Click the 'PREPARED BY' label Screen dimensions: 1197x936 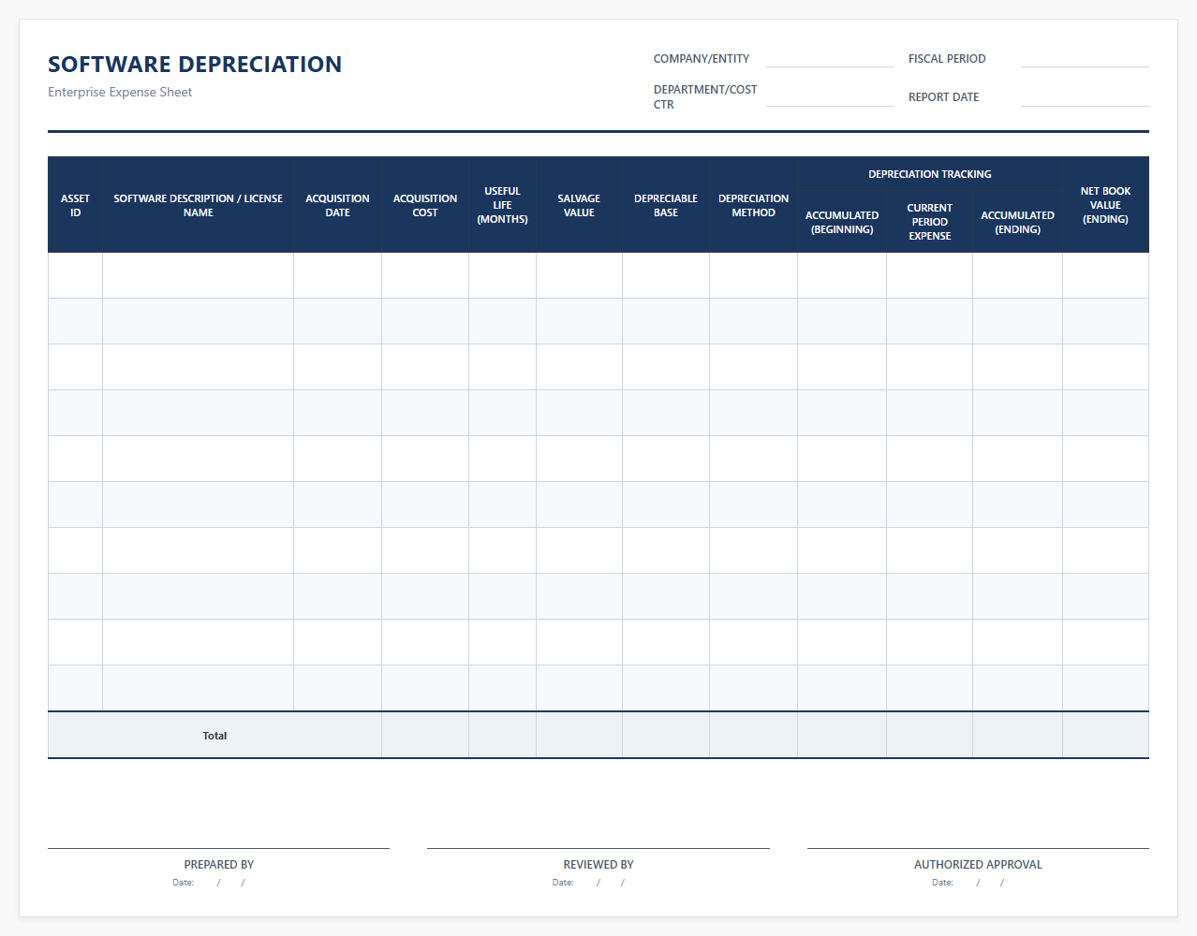[x=219, y=865]
